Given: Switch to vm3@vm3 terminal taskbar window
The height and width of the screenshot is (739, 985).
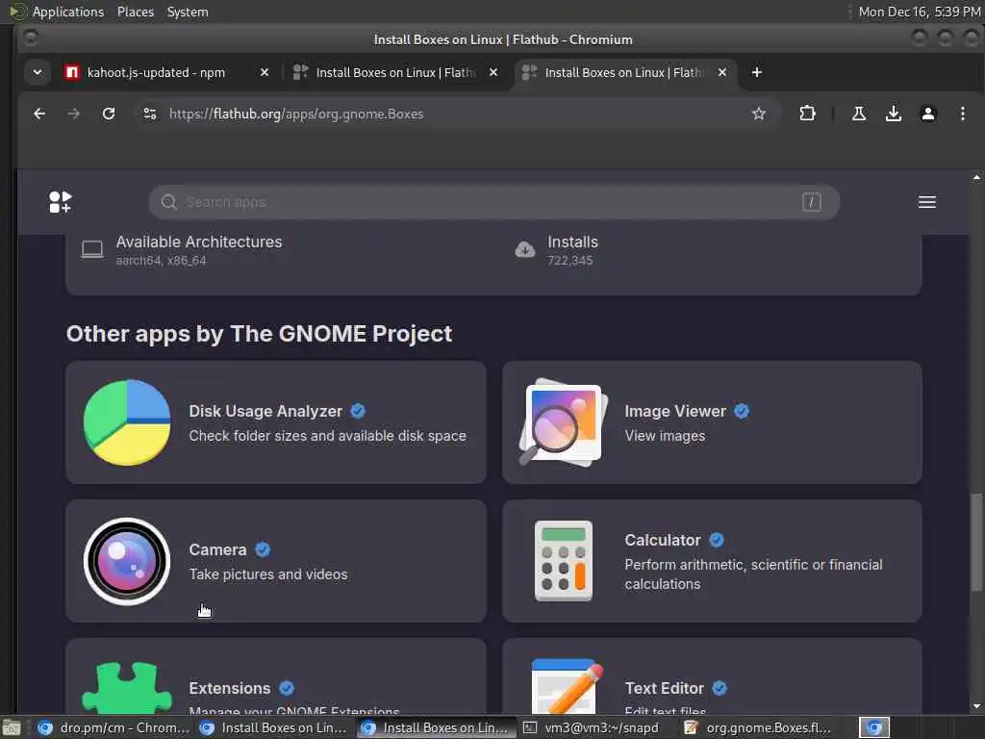Looking at the screenshot, I should point(592,727).
